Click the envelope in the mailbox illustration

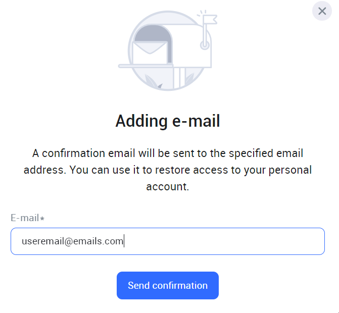coord(149,51)
